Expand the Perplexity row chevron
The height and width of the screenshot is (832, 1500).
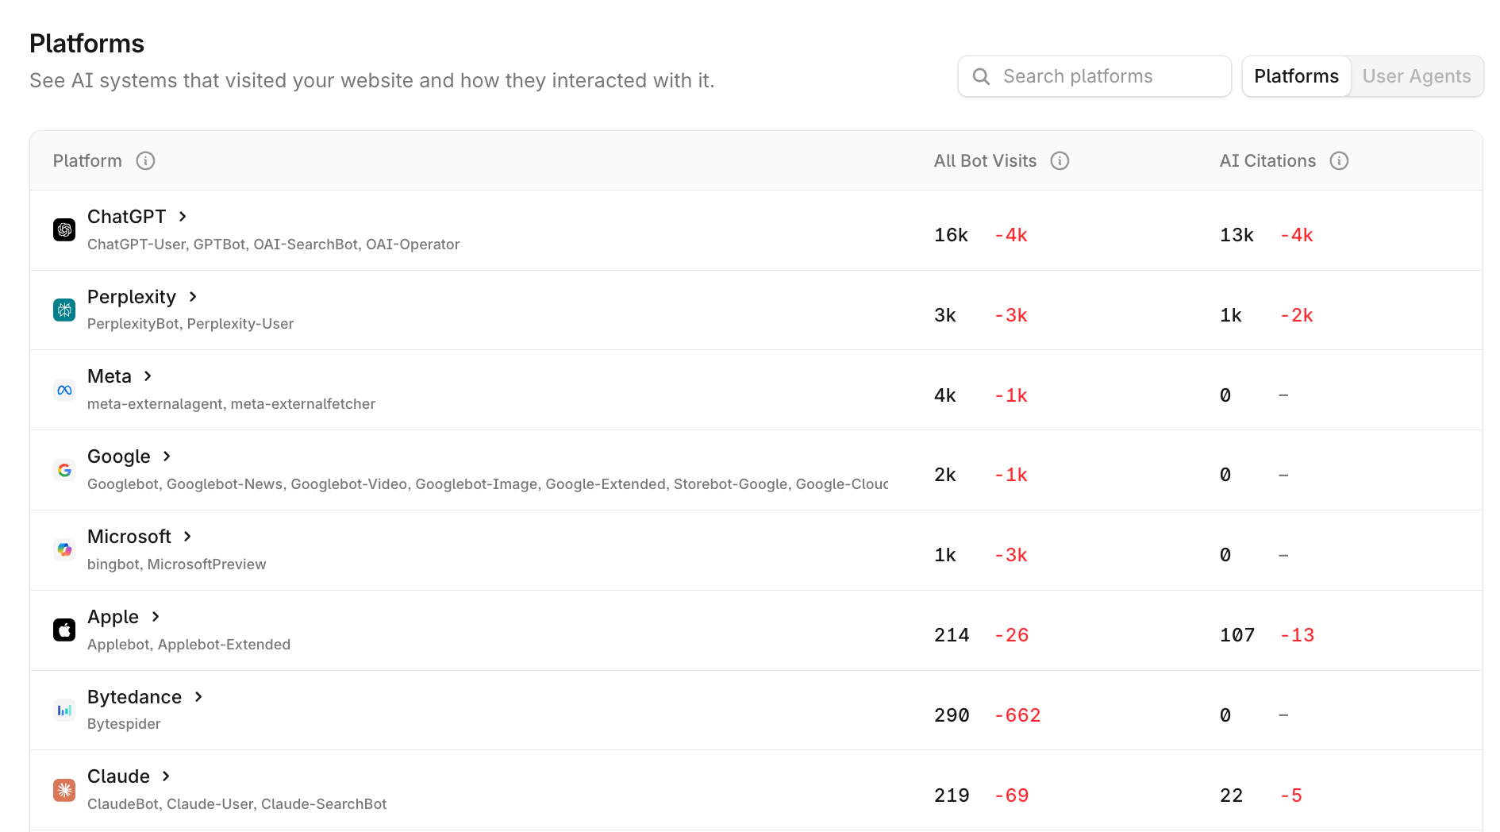pyautogui.click(x=193, y=297)
